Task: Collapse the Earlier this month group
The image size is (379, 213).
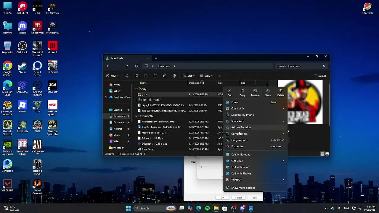Action: tap(136, 100)
